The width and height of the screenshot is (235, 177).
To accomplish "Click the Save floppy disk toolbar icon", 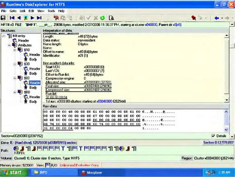I will (3, 18).
